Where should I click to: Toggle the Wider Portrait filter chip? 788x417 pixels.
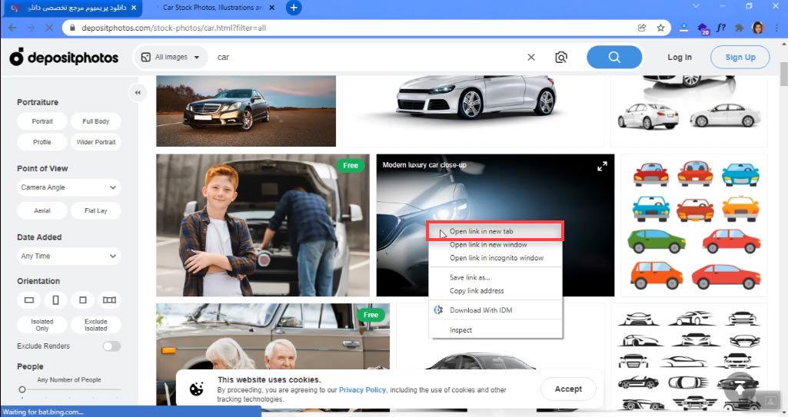(x=95, y=142)
